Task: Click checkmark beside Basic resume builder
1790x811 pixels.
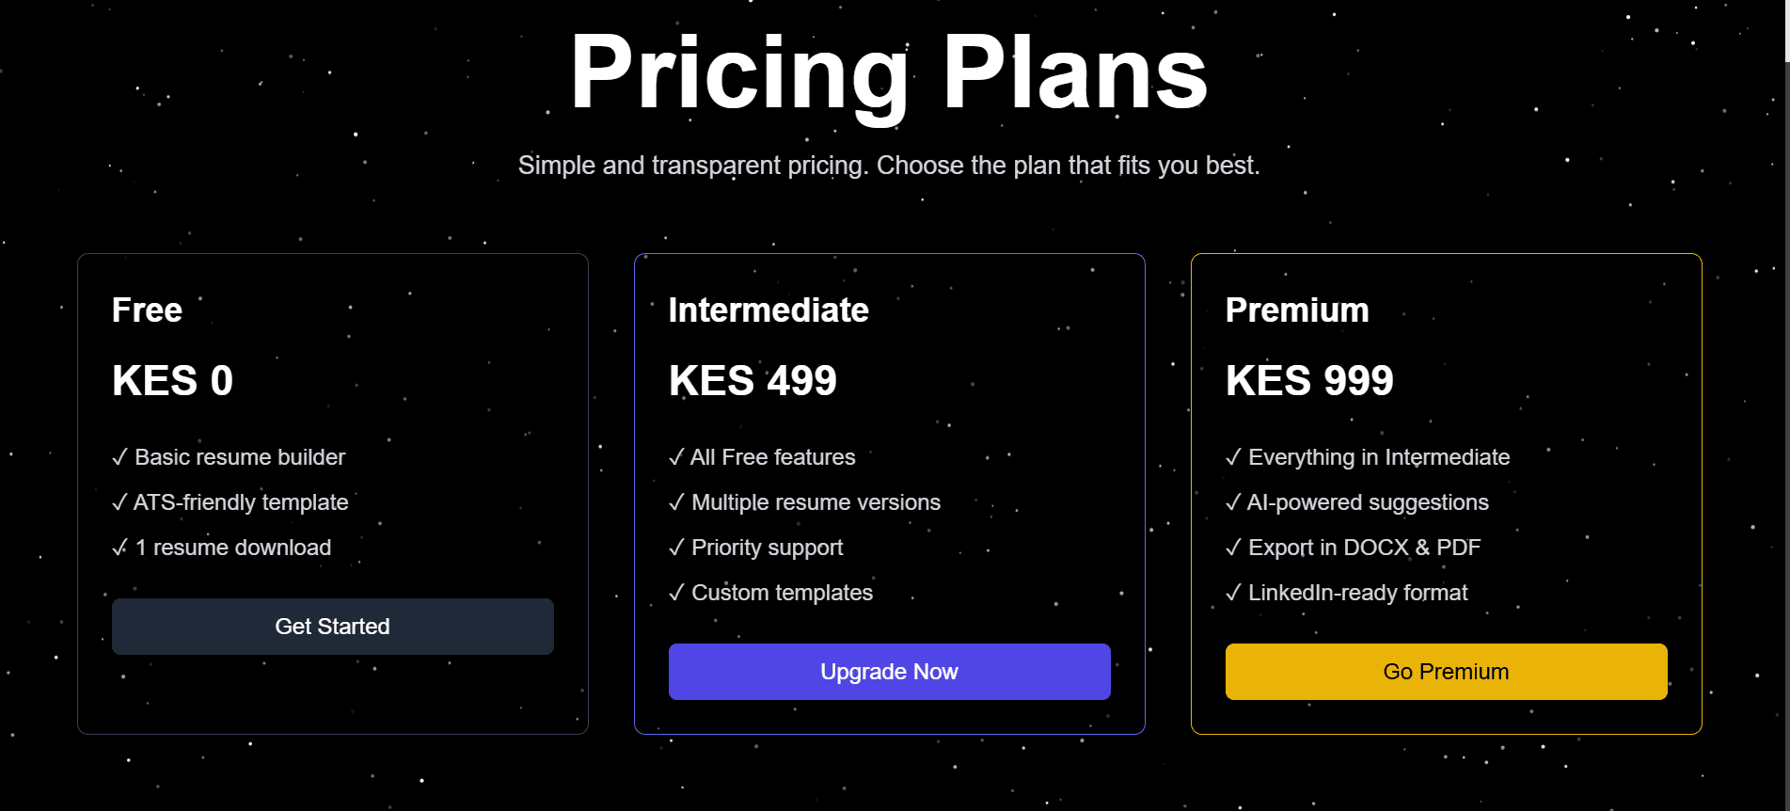Action: 119,458
